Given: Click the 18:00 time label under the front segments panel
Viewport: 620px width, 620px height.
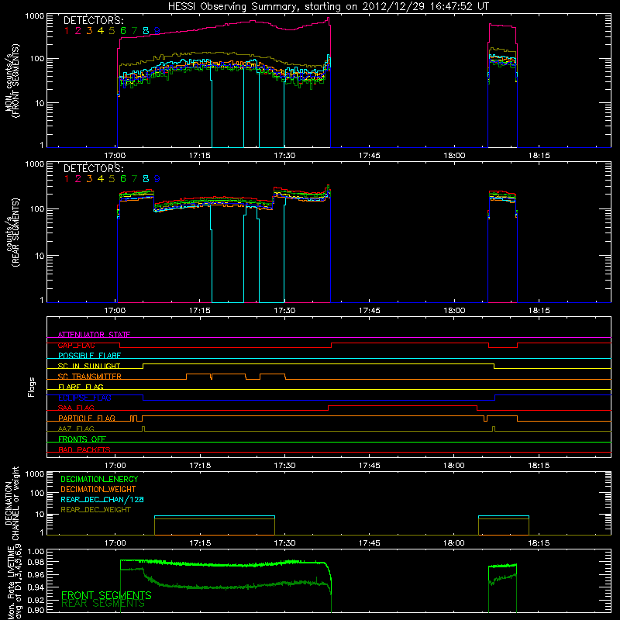Looking at the screenshot, I should click(x=454, y=156).
